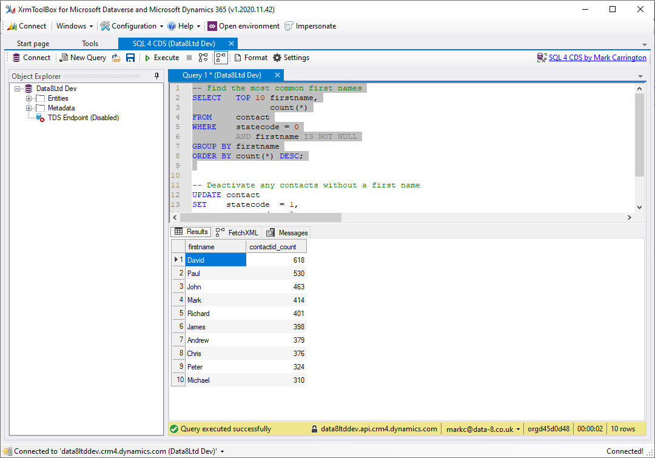Select the Impersonate icon

pos(289,26)
